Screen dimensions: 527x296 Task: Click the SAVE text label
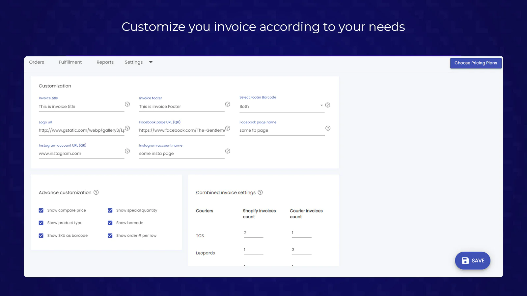pyautogui.click(x=478, y=260)
